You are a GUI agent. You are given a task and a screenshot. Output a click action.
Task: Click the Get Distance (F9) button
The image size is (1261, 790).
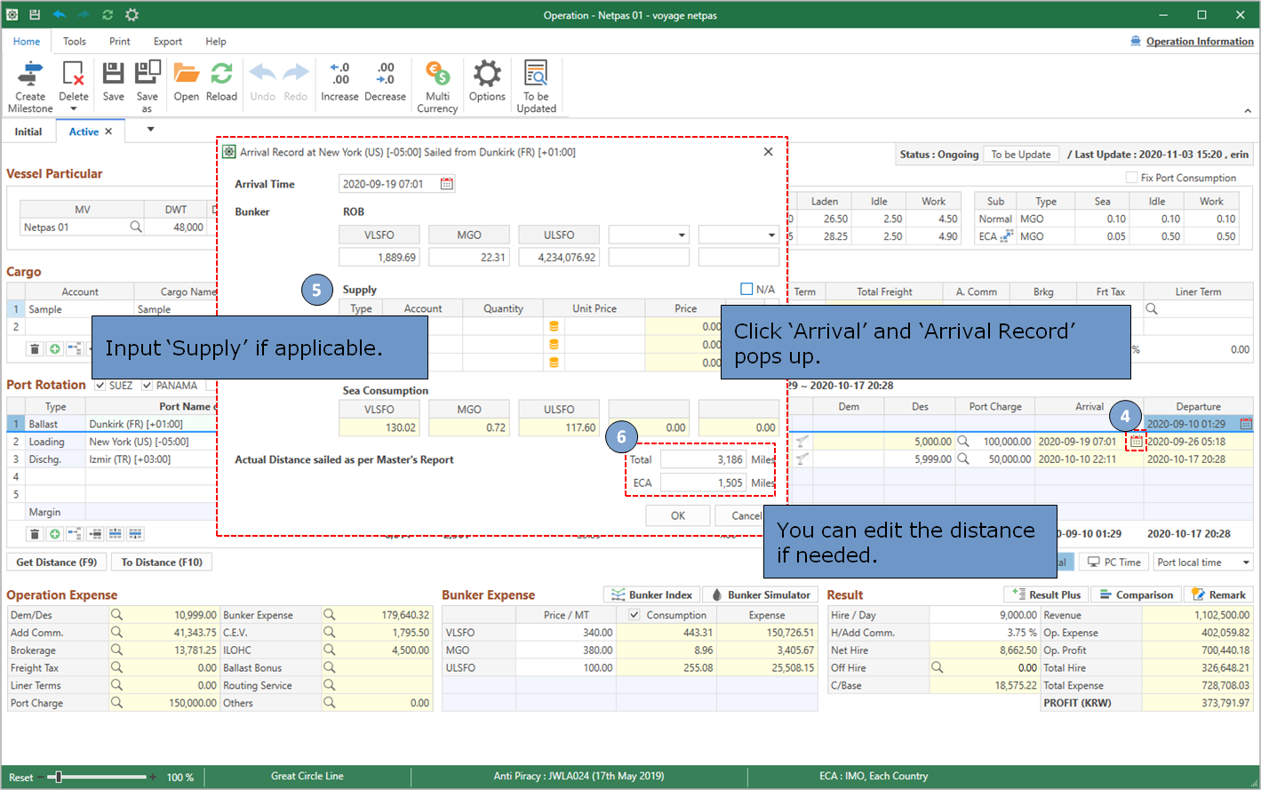[57, 563]
